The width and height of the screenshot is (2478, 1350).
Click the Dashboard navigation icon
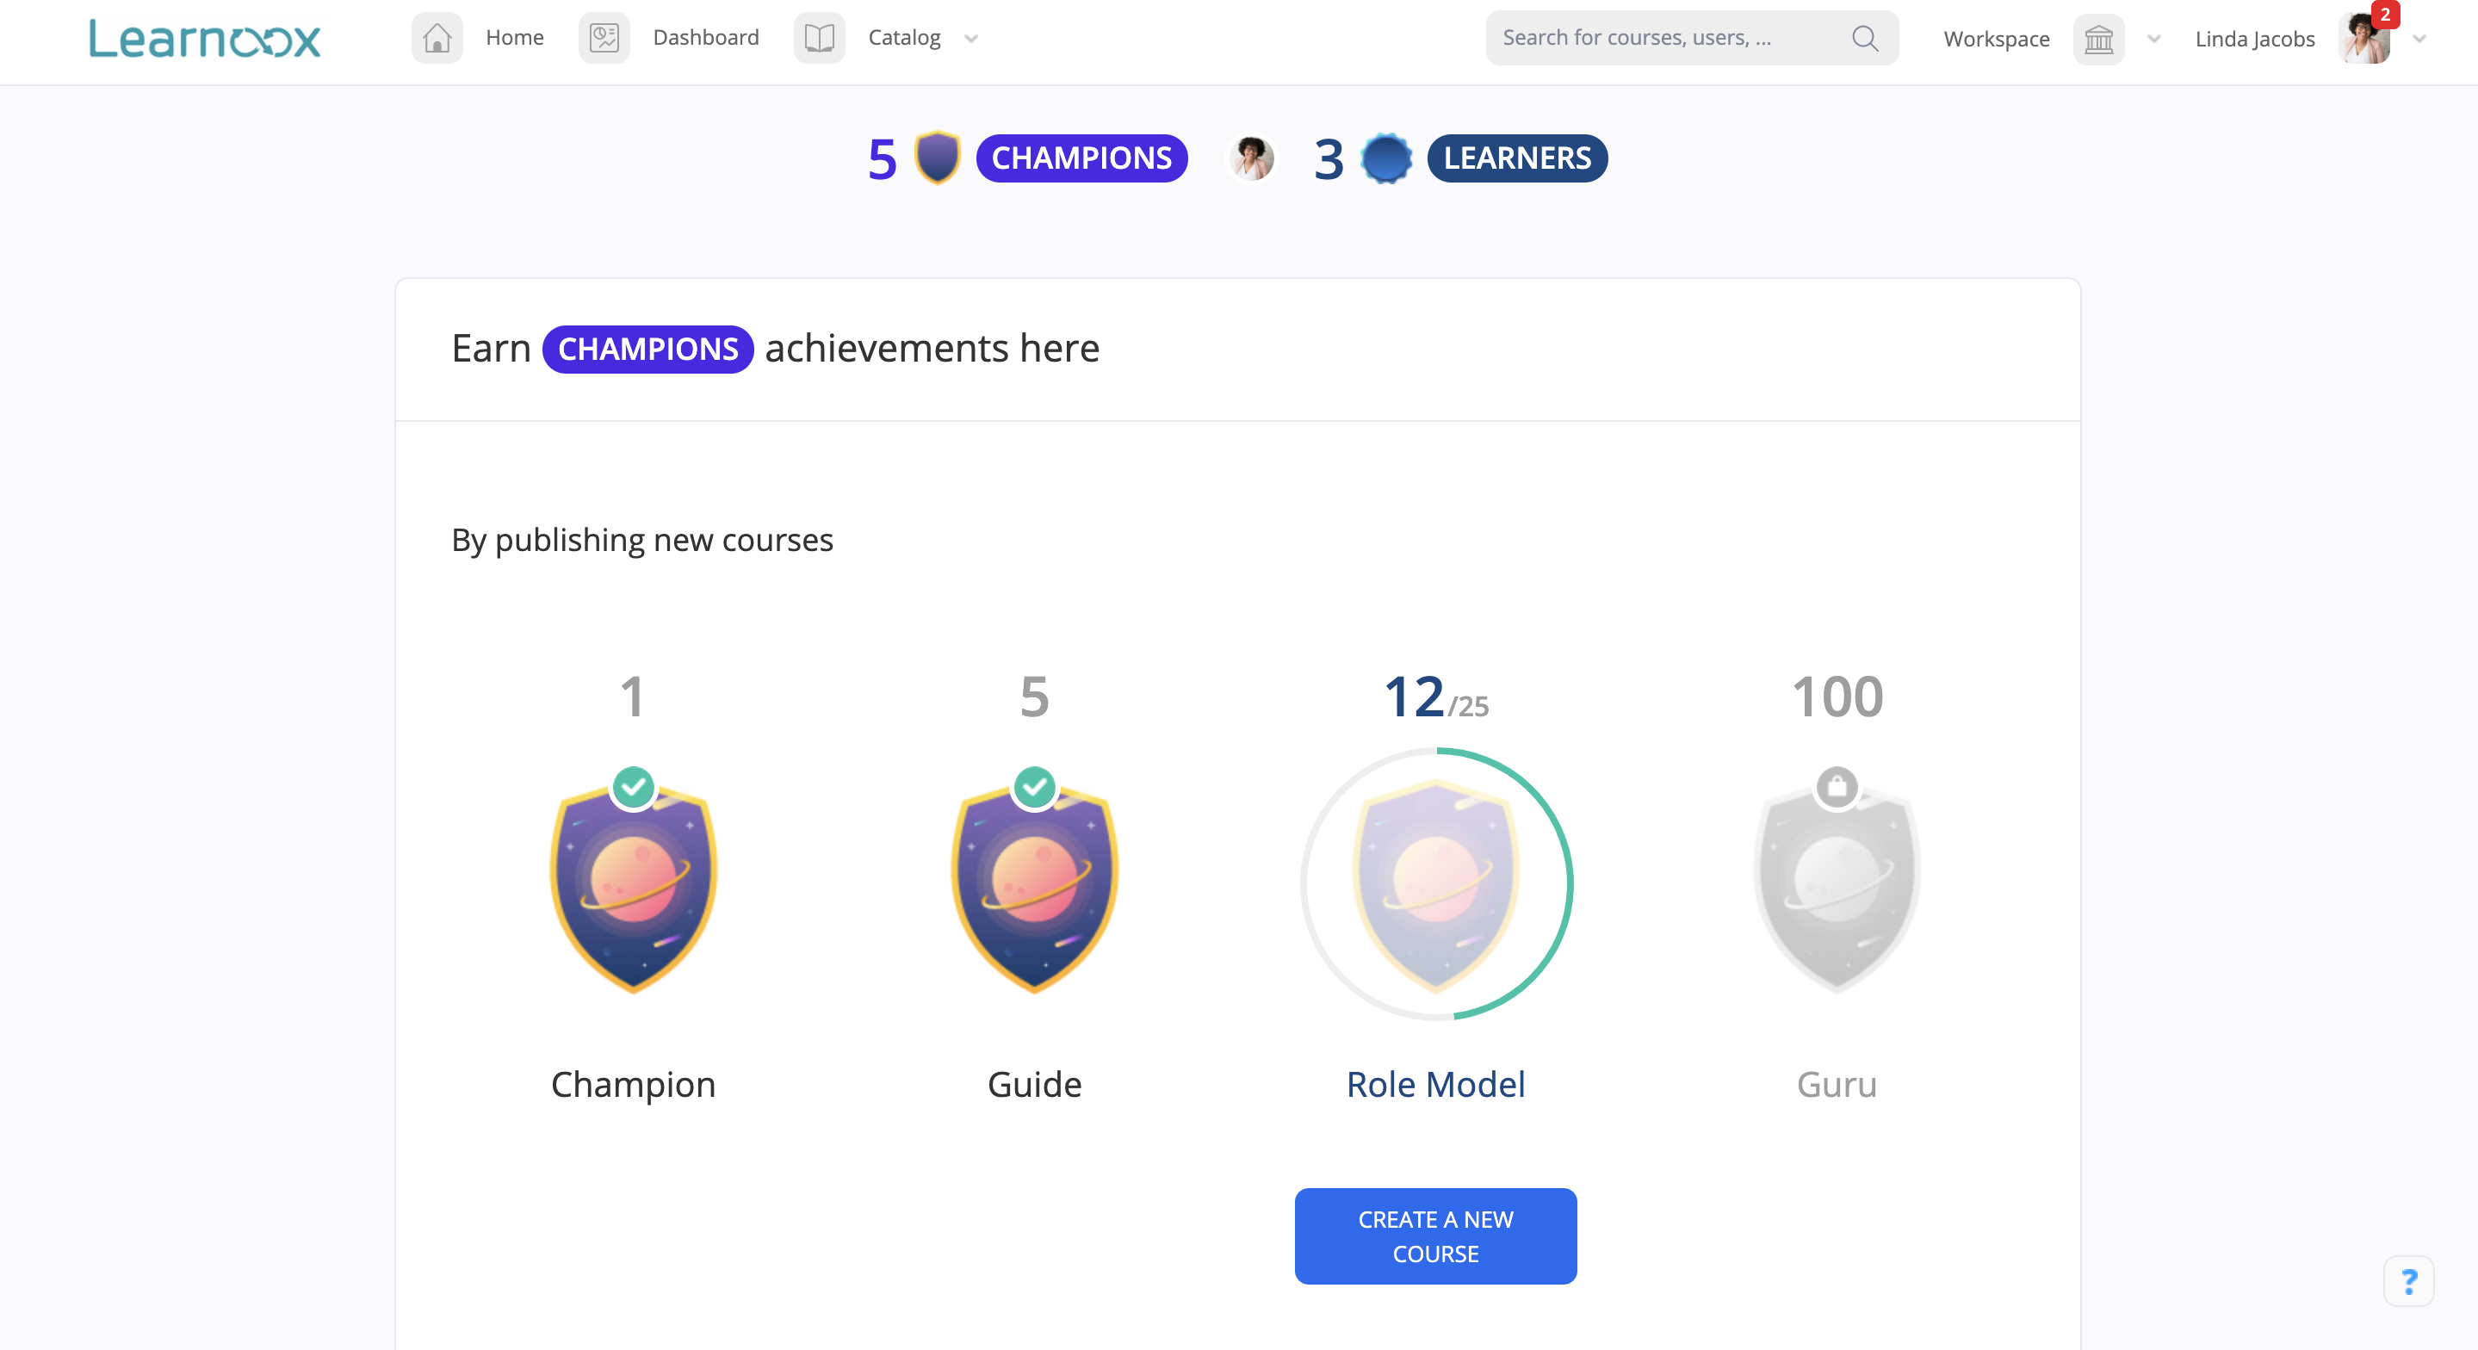coord(605,36)
